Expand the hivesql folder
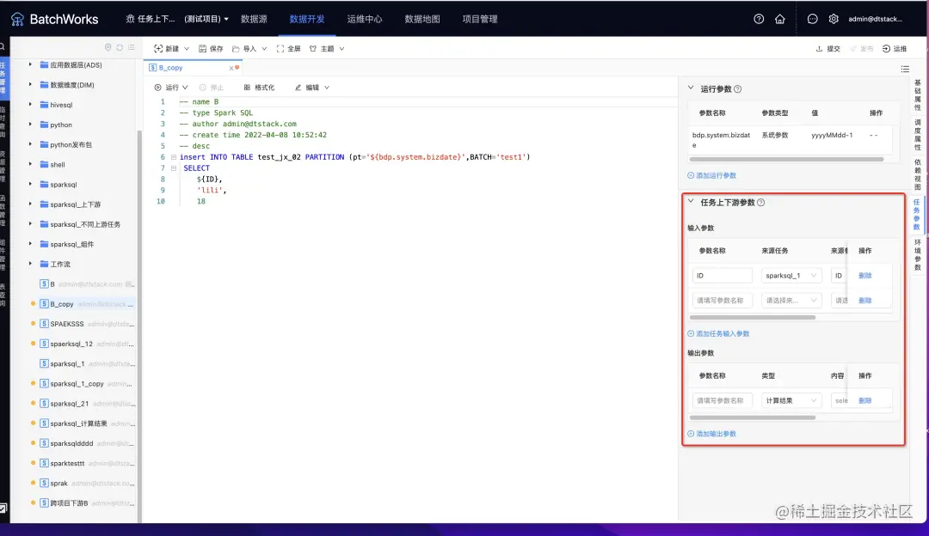929x536 pixels. point(30,105)
